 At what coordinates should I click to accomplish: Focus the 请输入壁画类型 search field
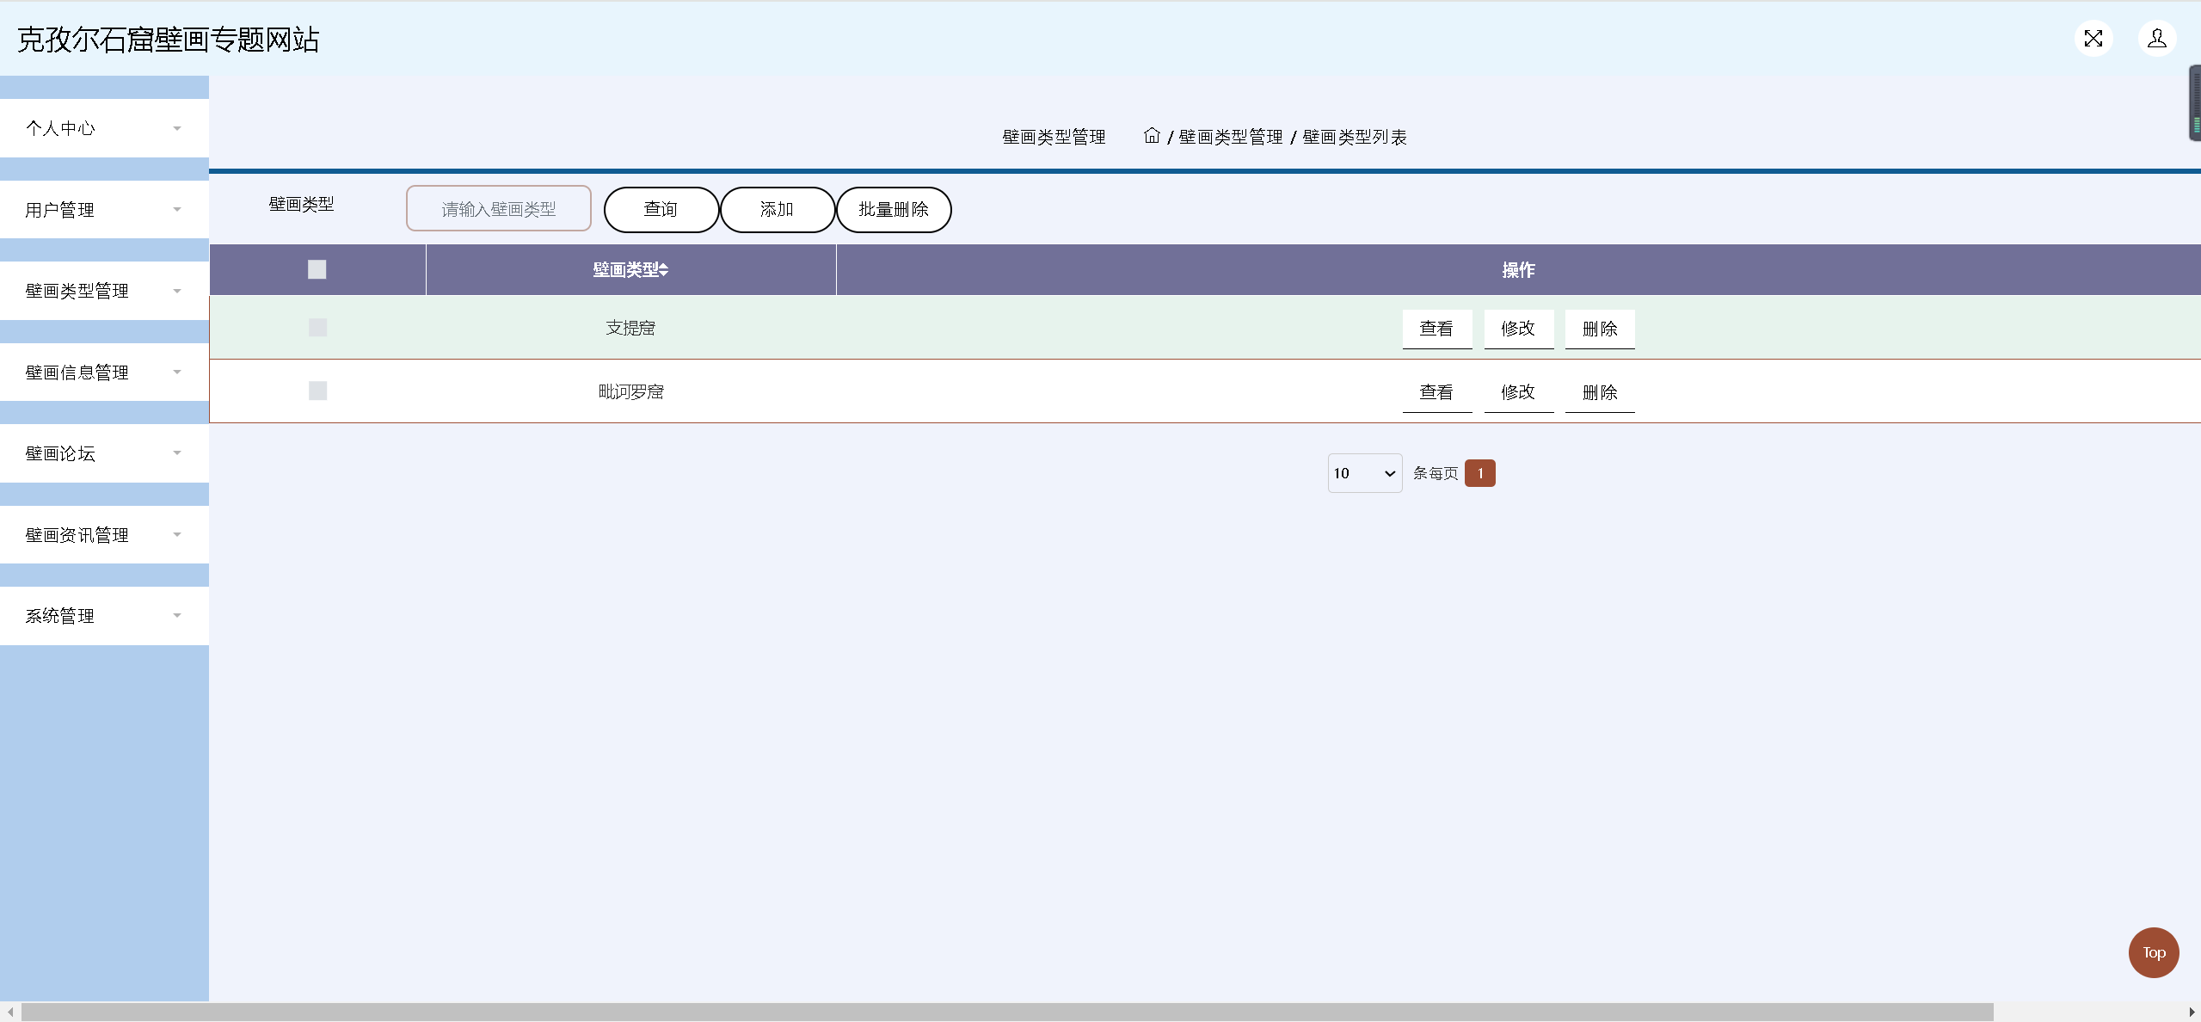498,209
